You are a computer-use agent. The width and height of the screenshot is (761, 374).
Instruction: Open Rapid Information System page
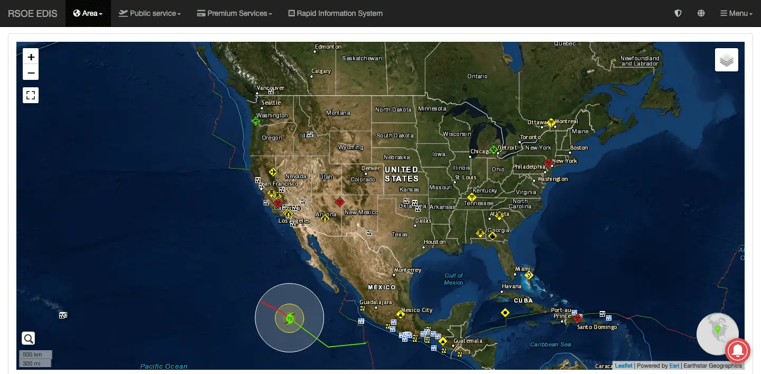[x=335, y=13]
